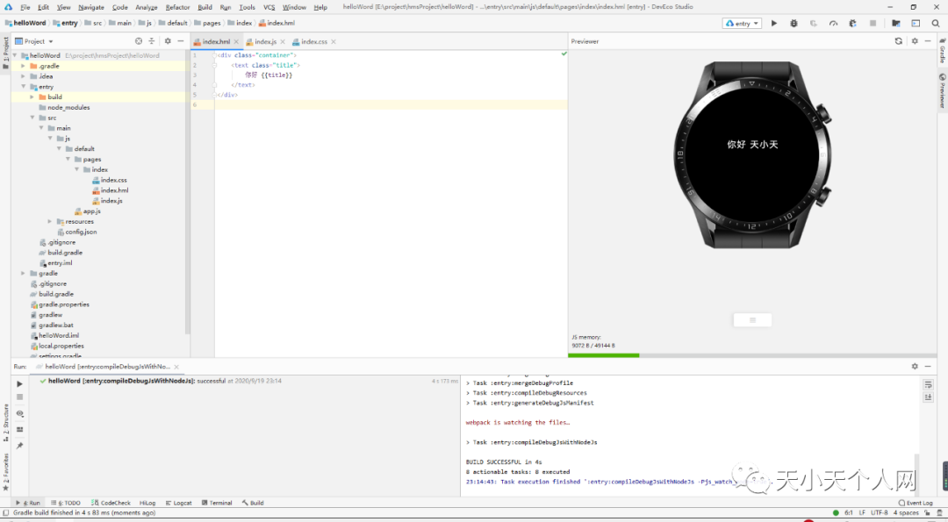Viewport: 948px width, 522px height.
Task: Open the CodeCheck tool window
Action: pos(111,503)
